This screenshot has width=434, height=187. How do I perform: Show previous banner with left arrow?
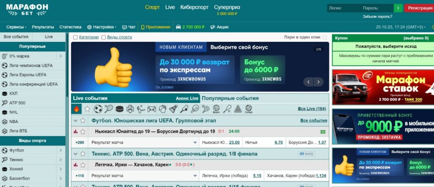(x=309, y=82)
